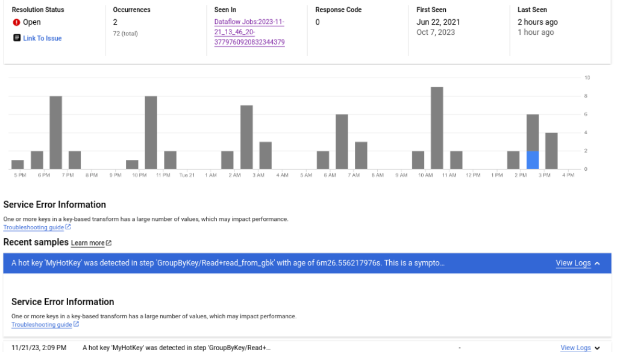Click the tallest histogram bar near 11 AM
The image size is (617, 352).
437,128
